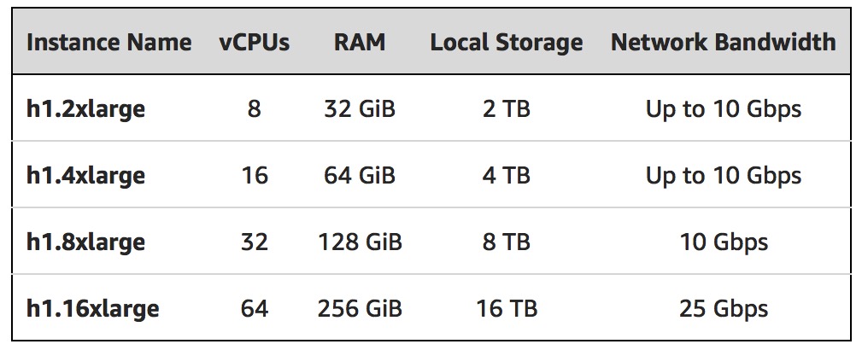Click the 2 TB storage cell
The image size is (862, 350).
(507, 108)
